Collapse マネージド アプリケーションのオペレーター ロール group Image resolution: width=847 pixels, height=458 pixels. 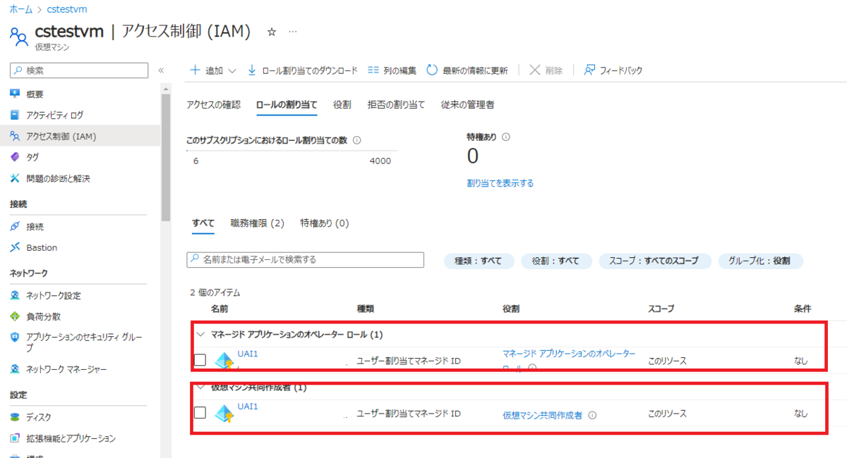pyautogui.click(x=200, y=334)
